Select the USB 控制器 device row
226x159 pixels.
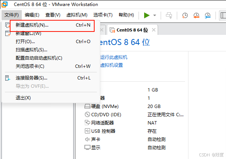pyautogui.click(x=135, y=131)
